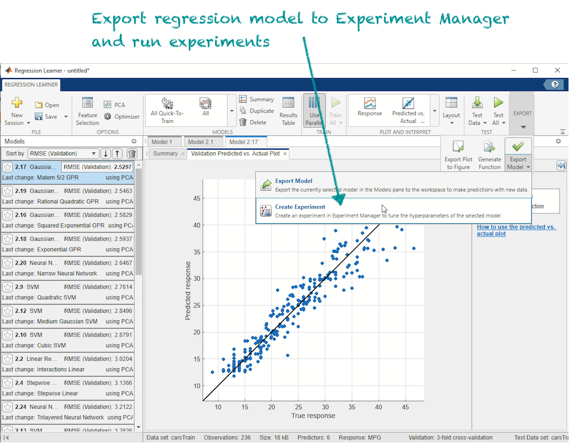Open the Sort by RMSE (Validation) dropdown

tap(63, 153)
